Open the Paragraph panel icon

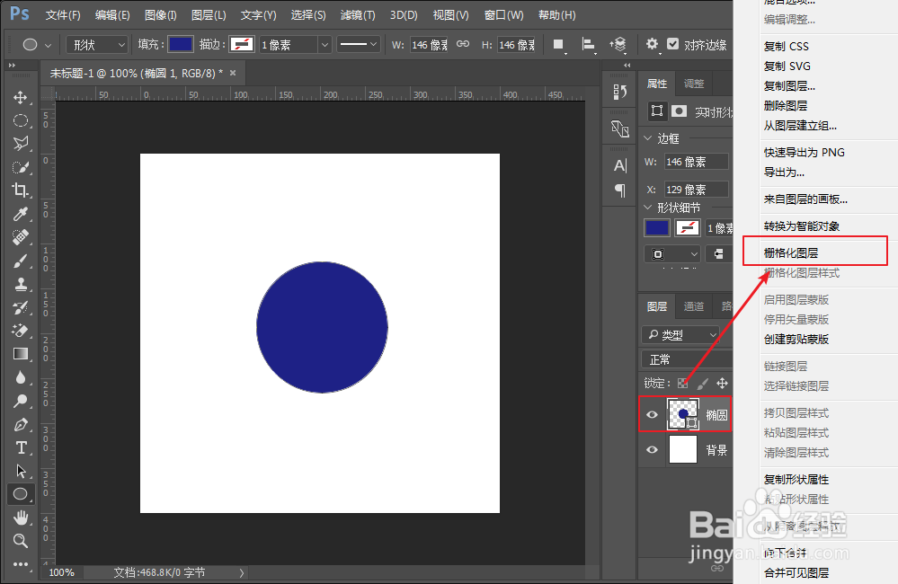tap(619, 190)
